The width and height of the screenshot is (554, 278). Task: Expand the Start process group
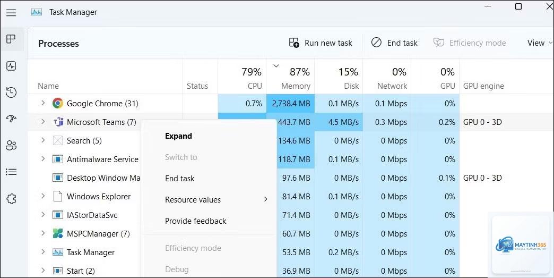[43, 271]
